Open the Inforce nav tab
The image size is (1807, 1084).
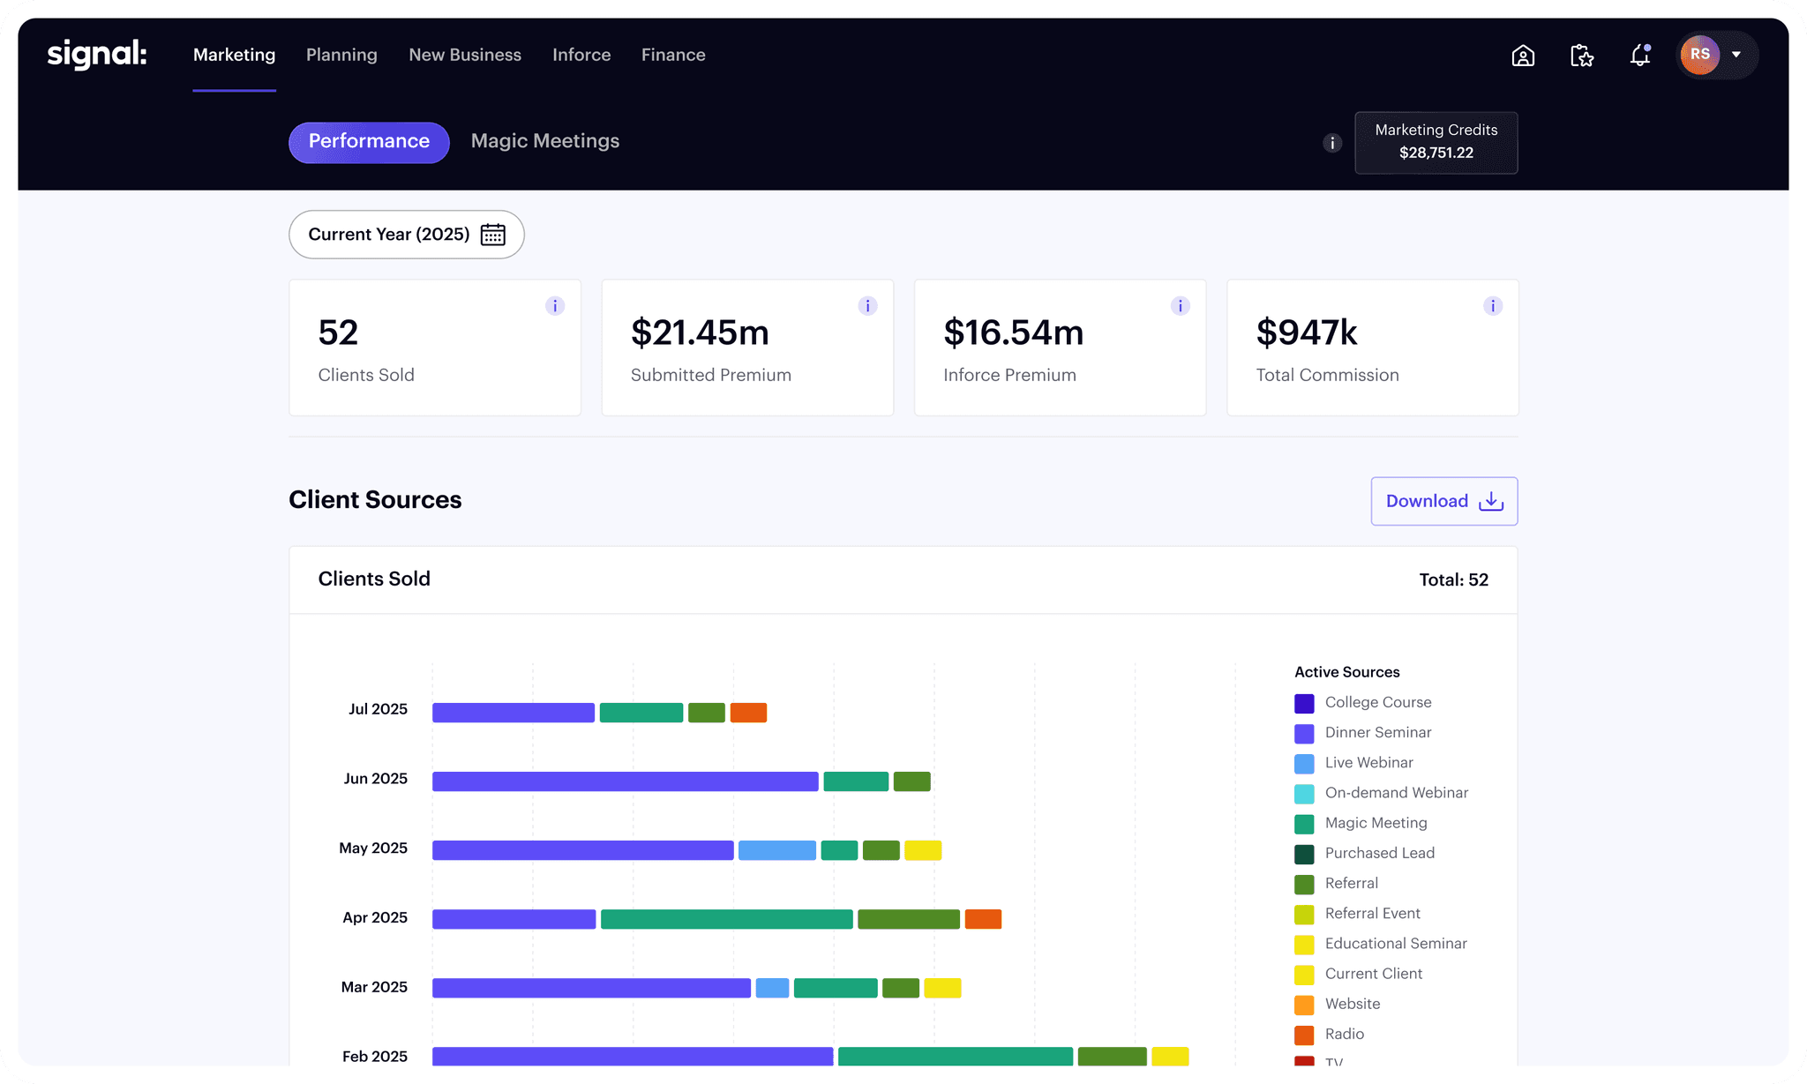(x=581, y=55)
